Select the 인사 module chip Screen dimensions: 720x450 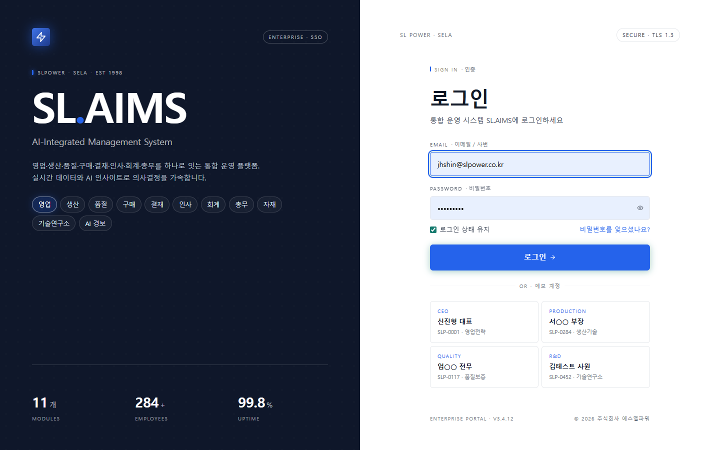[x=185, y=204]
